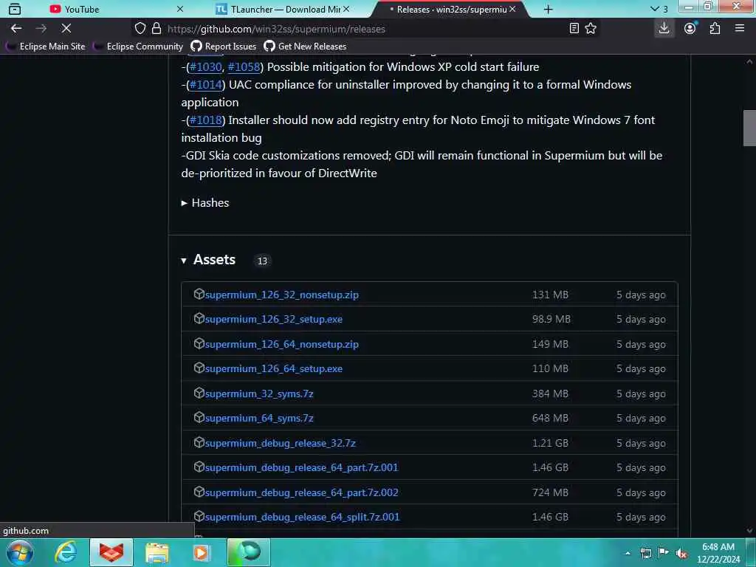
Task: Open the extensions puzzle icon
Action: pos(715,29)
